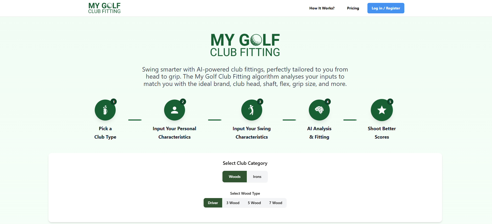Open How It Works? page
The height and width of the screenshot is (224, 492).
322,8
